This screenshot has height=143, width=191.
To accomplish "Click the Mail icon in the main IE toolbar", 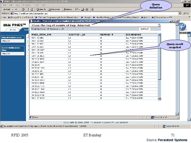I will point(77,9).
